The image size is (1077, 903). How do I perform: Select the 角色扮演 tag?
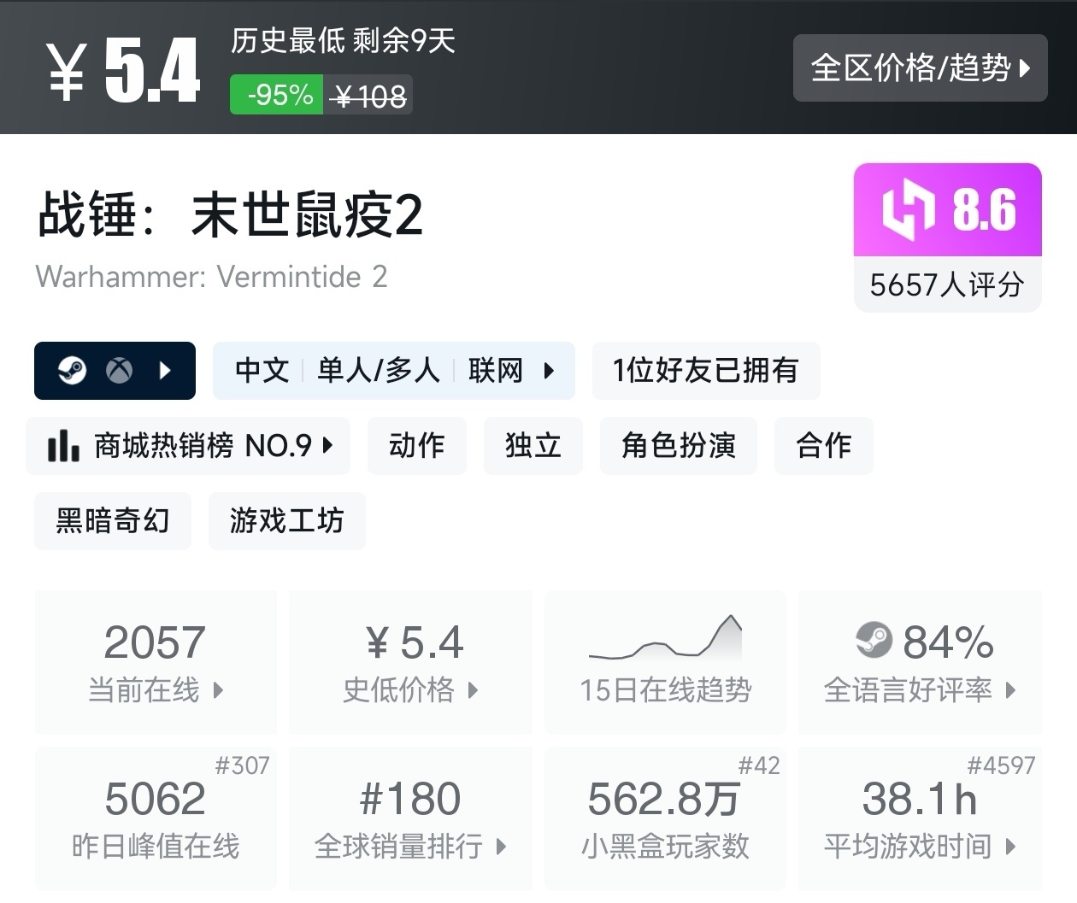tap(679, 445)
